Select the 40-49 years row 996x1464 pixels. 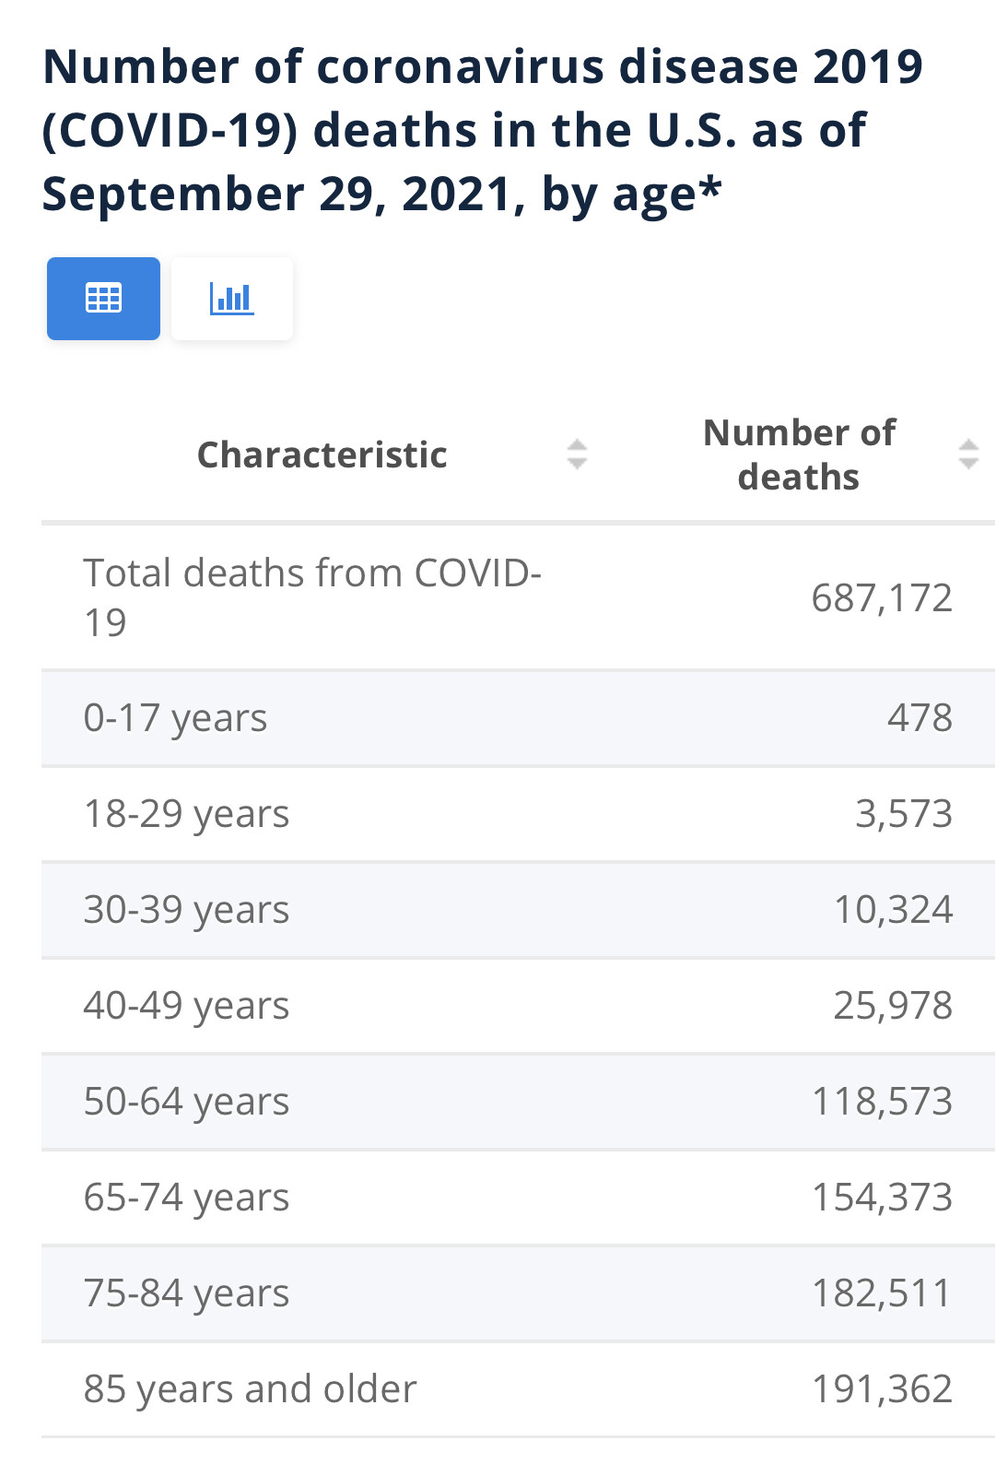click(518, 1006)
